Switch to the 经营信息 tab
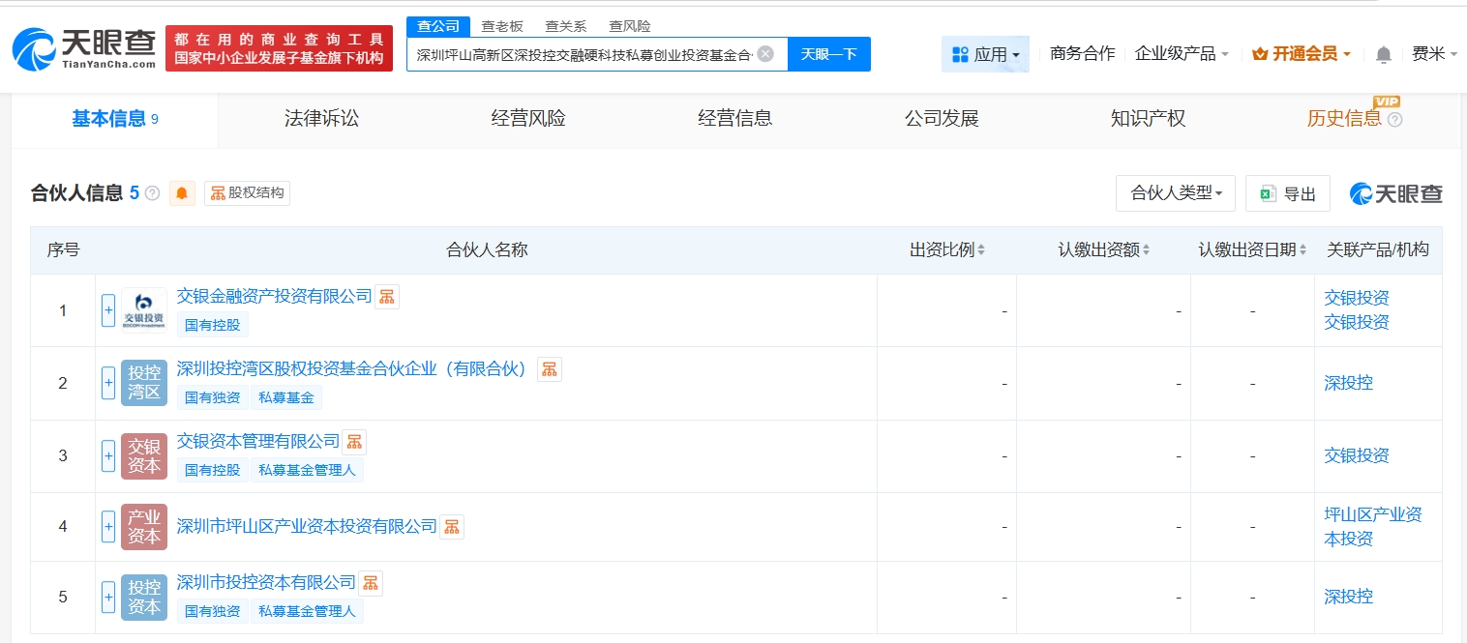 point(735,119)
